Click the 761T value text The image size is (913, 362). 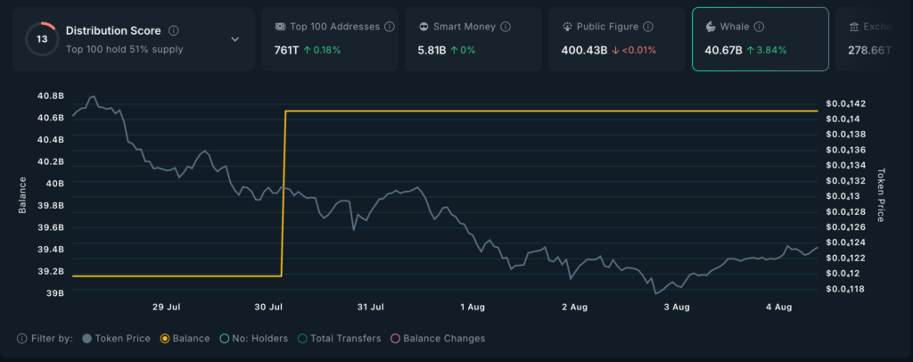tap(286, 51)
